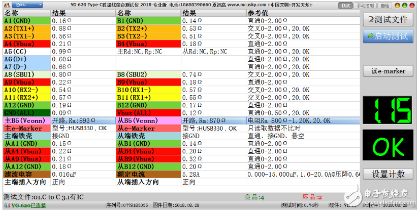Click the 从Rd:NC,Rp:NC cell
The image size is (419, 211).
point(213,52)
